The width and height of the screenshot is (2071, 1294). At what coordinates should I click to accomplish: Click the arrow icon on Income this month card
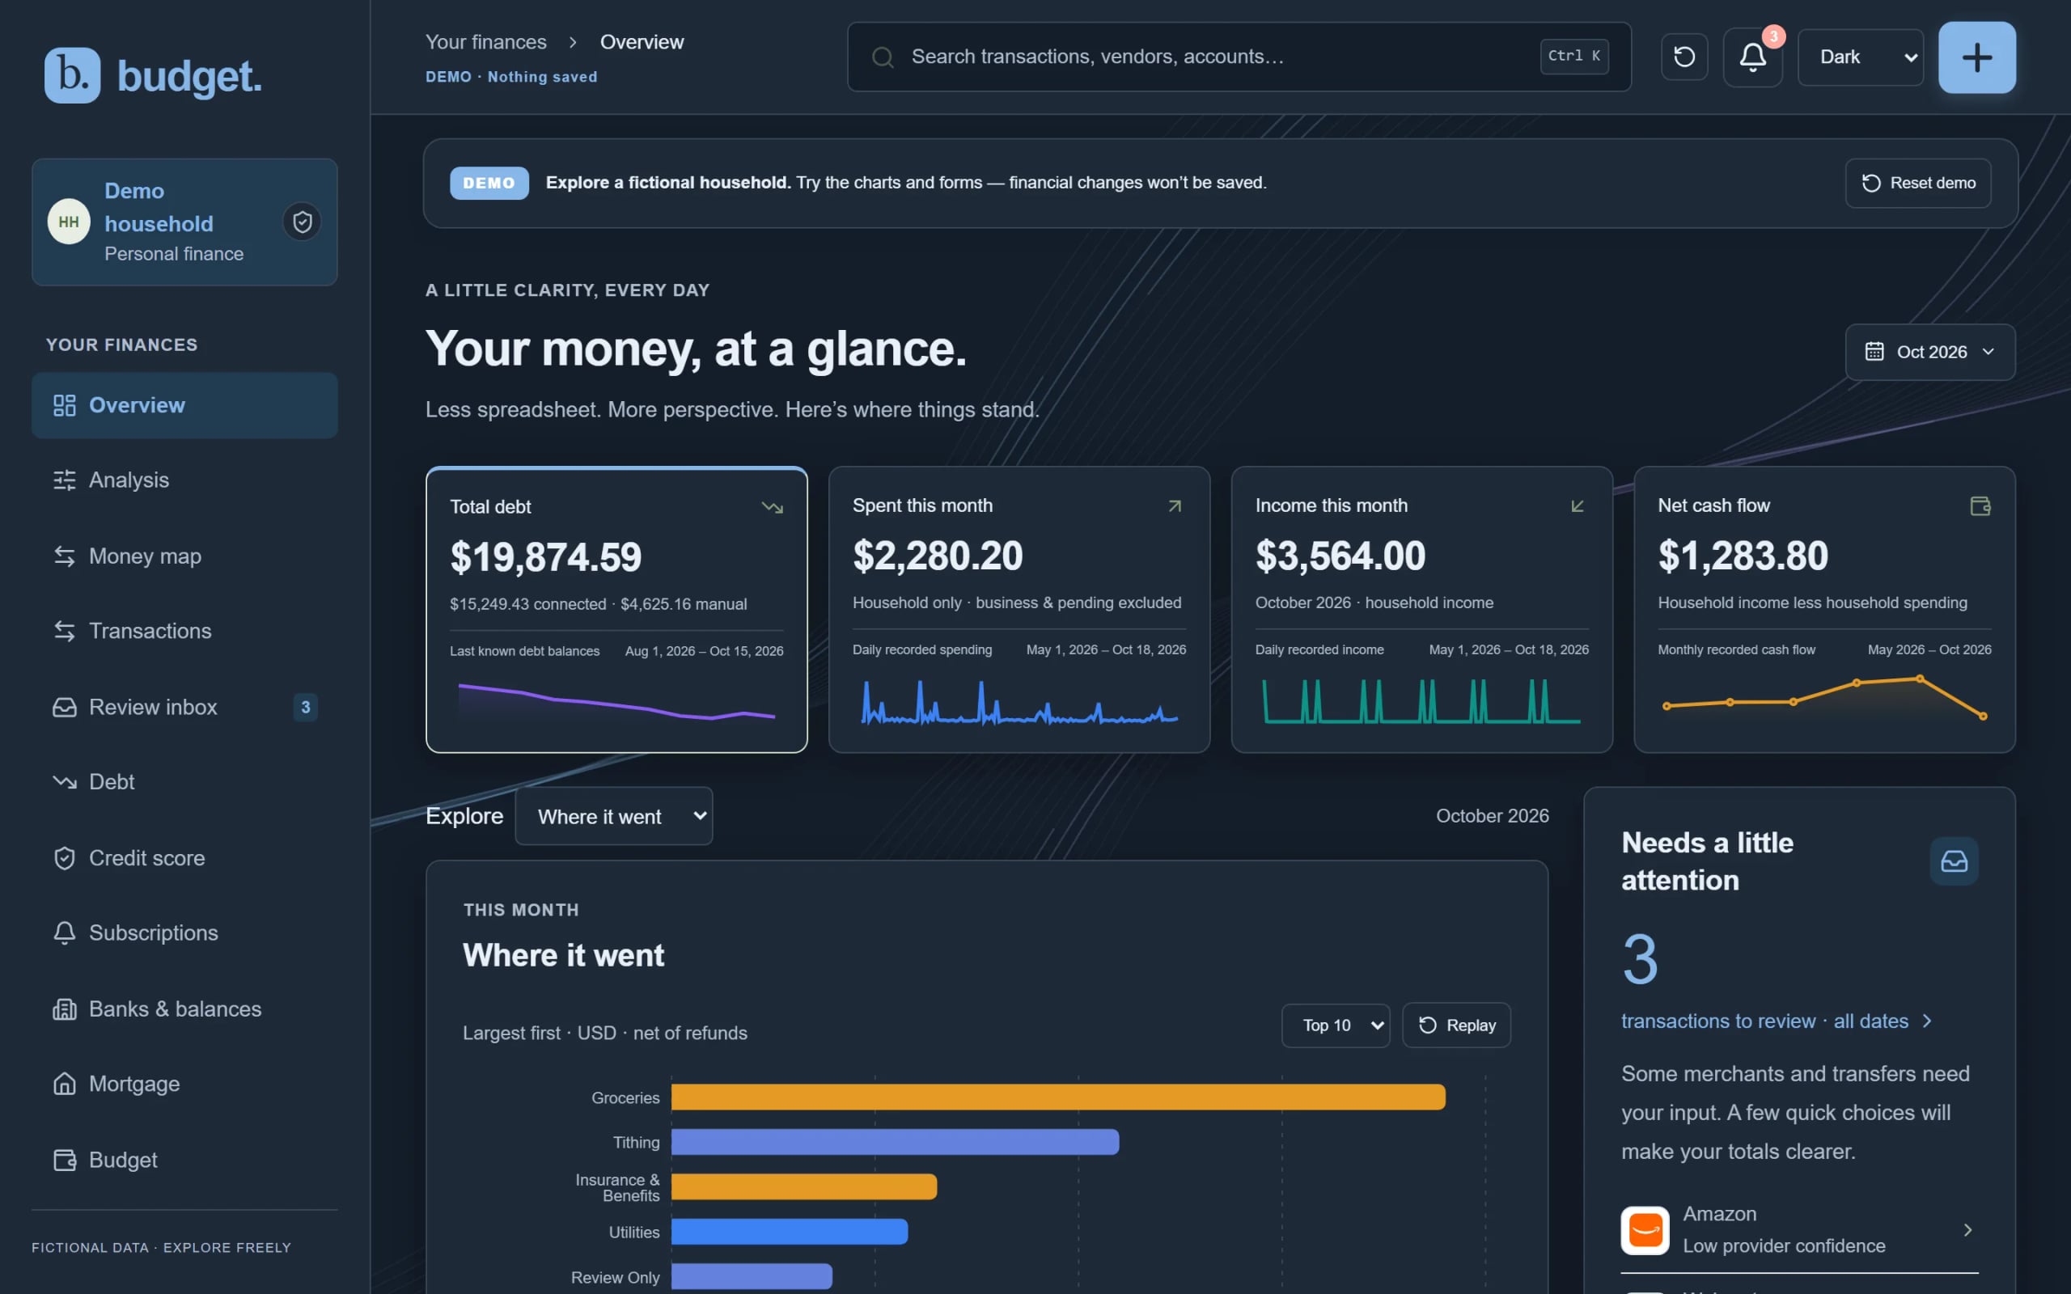tap(1578, 505)
